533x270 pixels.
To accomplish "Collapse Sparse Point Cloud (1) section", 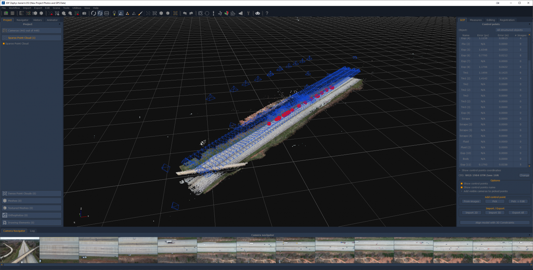I will tap(31, 38).
